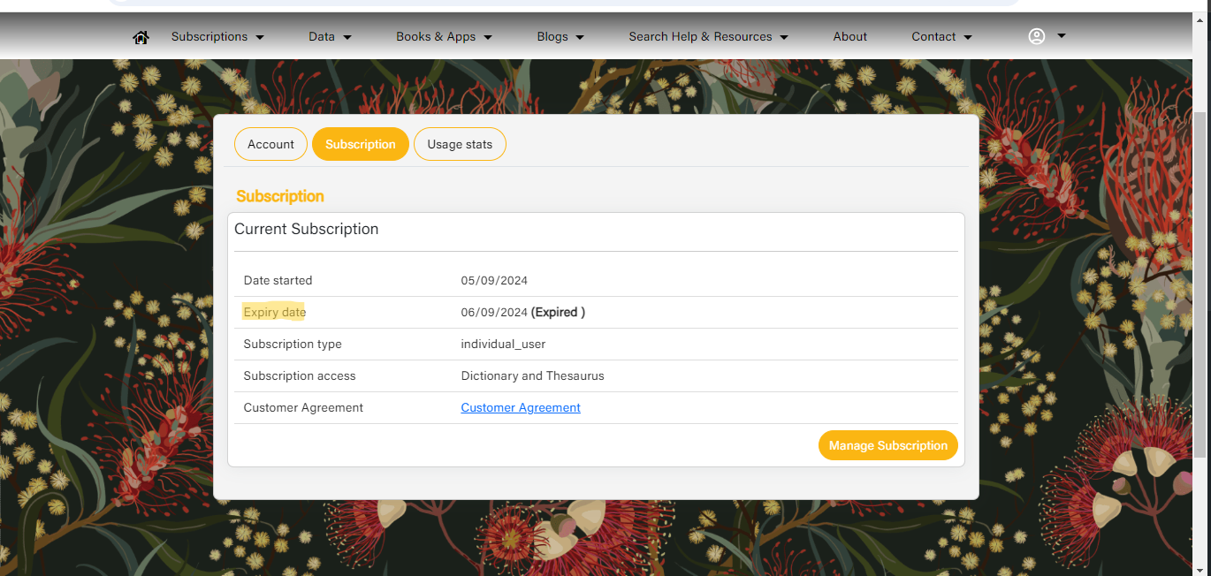The height and width of the screenshot is (576, 1211).
Task: Open the About page from the menu
Action: click(849, 36)
